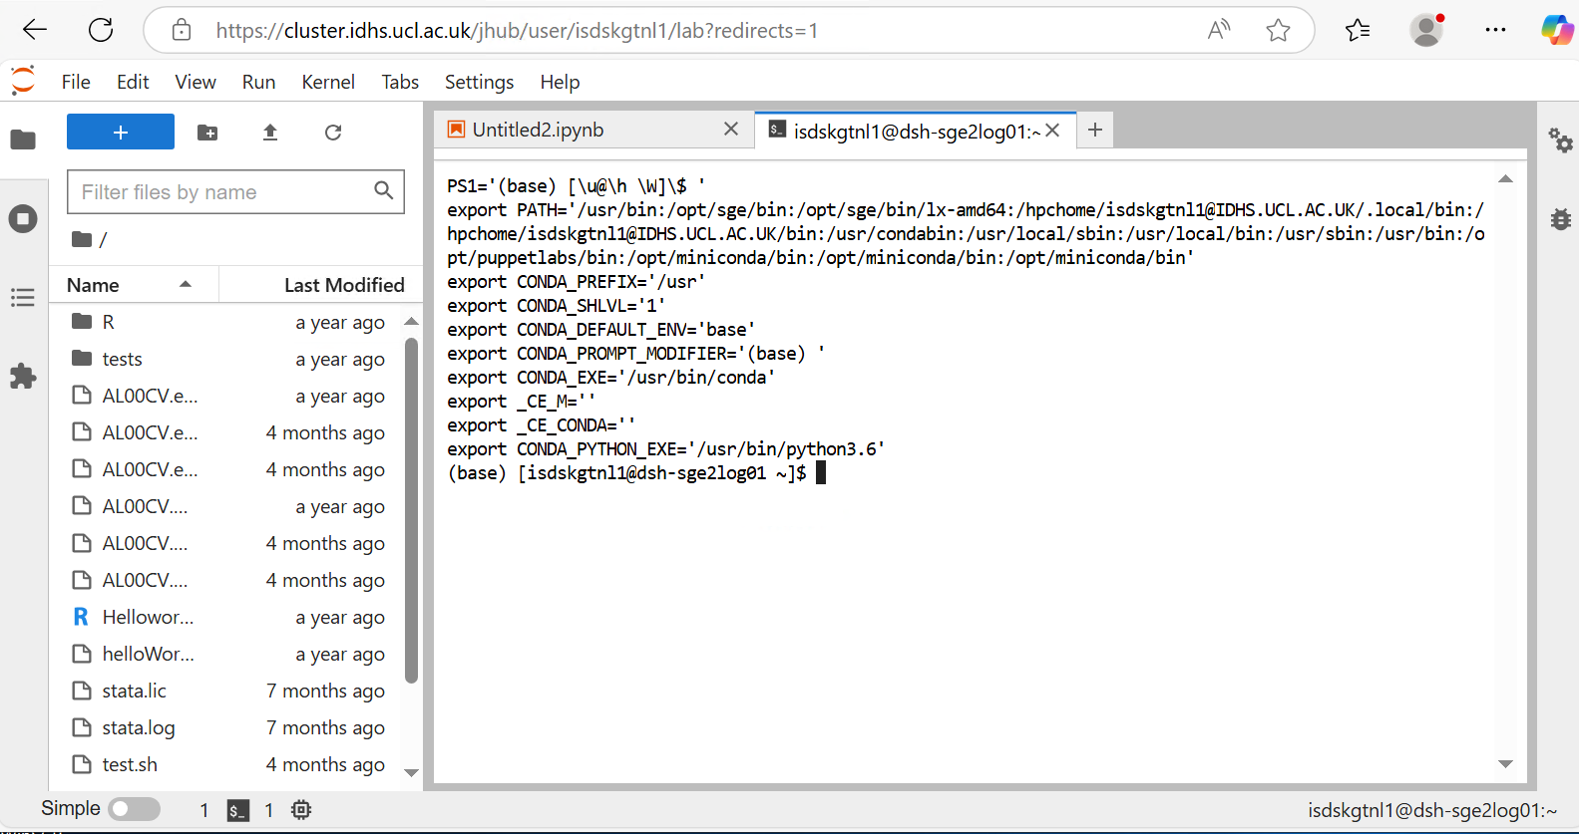Viewport: 1579px width, 834px height.
Task: Click the JupyterLab logo icon
Action: point(23,81)
